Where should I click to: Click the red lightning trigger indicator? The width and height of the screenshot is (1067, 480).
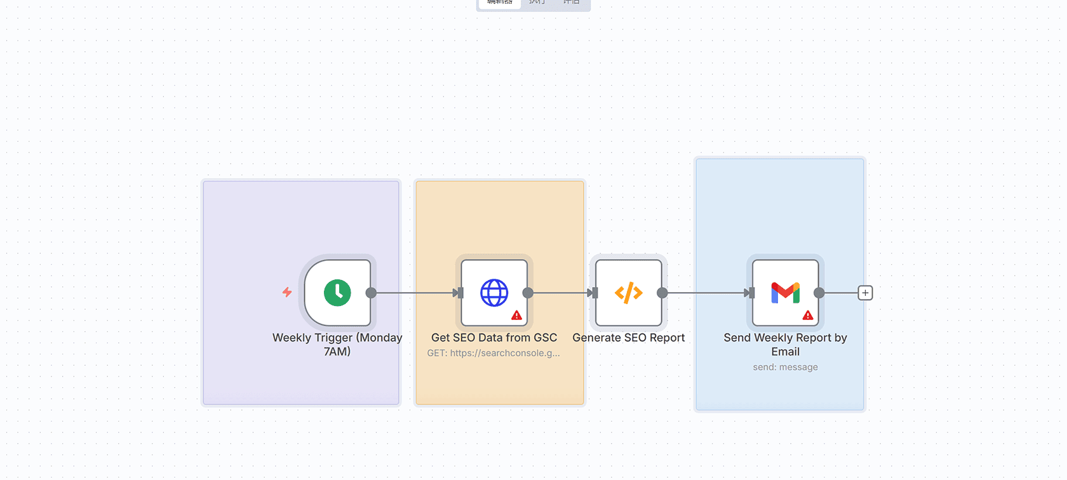coord(287,292)
